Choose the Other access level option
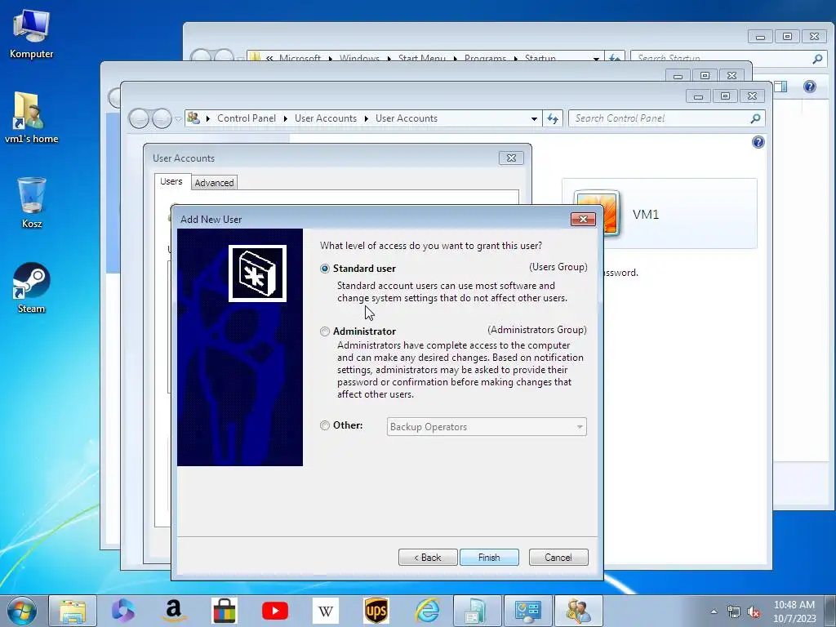This screenshot has height=627, width=836. click(325, 425)
